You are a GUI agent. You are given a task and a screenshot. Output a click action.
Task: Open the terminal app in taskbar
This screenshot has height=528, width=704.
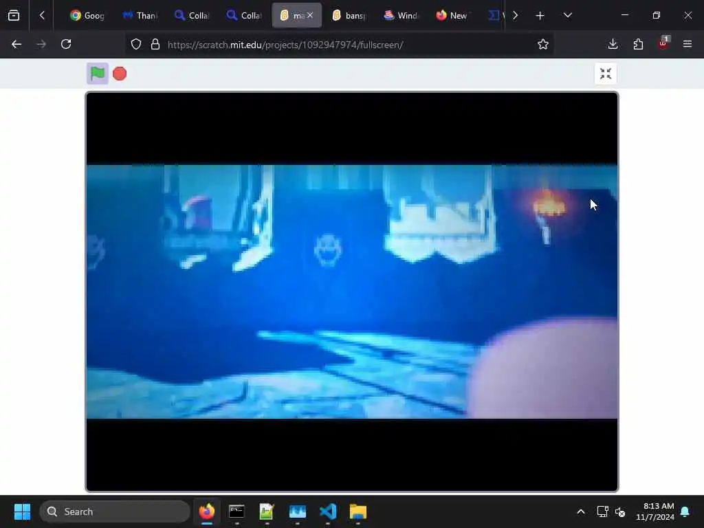[236, 511]
